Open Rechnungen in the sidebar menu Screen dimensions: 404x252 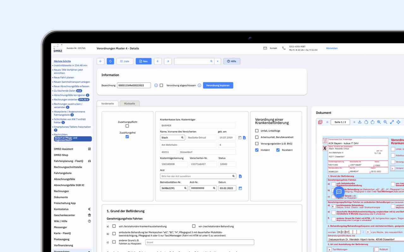pyautogui.click(x=61, y=191)
